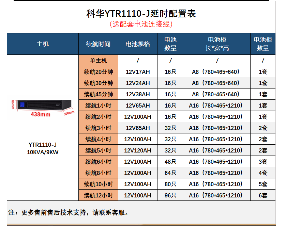Click the 48只 battery quantity cell
Image resolution: width=286 pixels, height=226 pixels.
click(170, 162)
